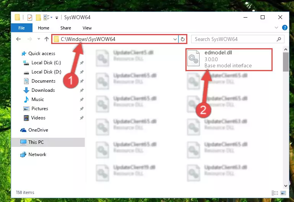Switch to large icons view in status bar
The width and height of the screenshot is (294, 202).
(x=283, y=193)
